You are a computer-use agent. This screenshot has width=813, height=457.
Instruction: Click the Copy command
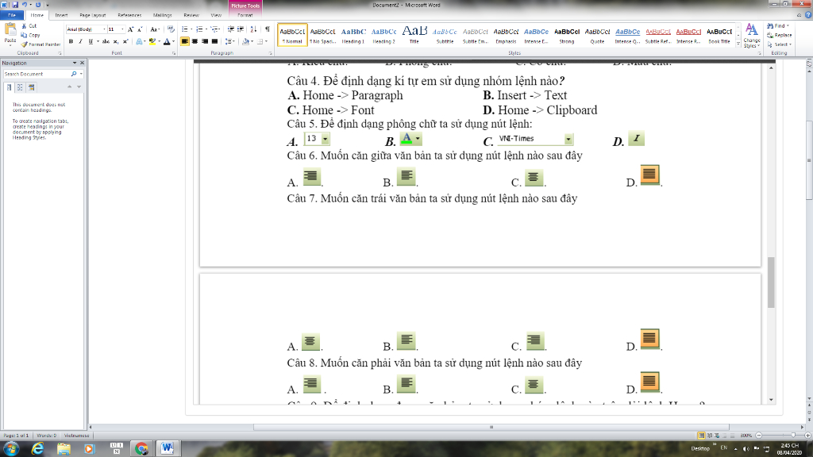[x=31, y=35]
